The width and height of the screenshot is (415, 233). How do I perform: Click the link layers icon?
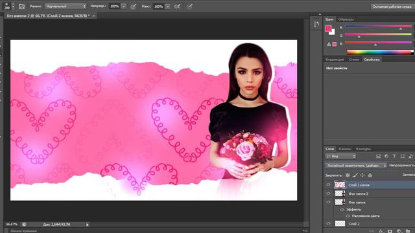[372, 232]
